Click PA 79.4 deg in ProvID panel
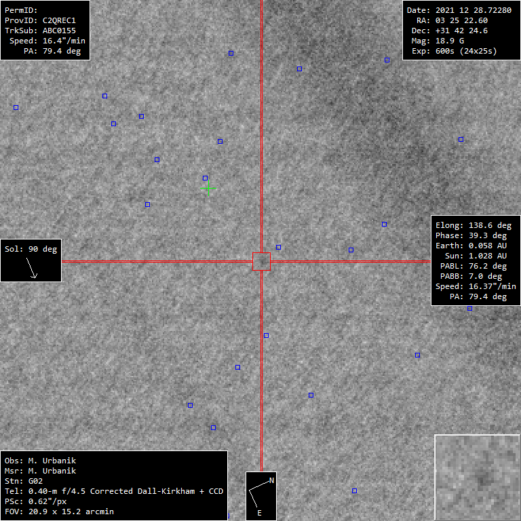Screen dimensions: 521x521 click(52, 51)
